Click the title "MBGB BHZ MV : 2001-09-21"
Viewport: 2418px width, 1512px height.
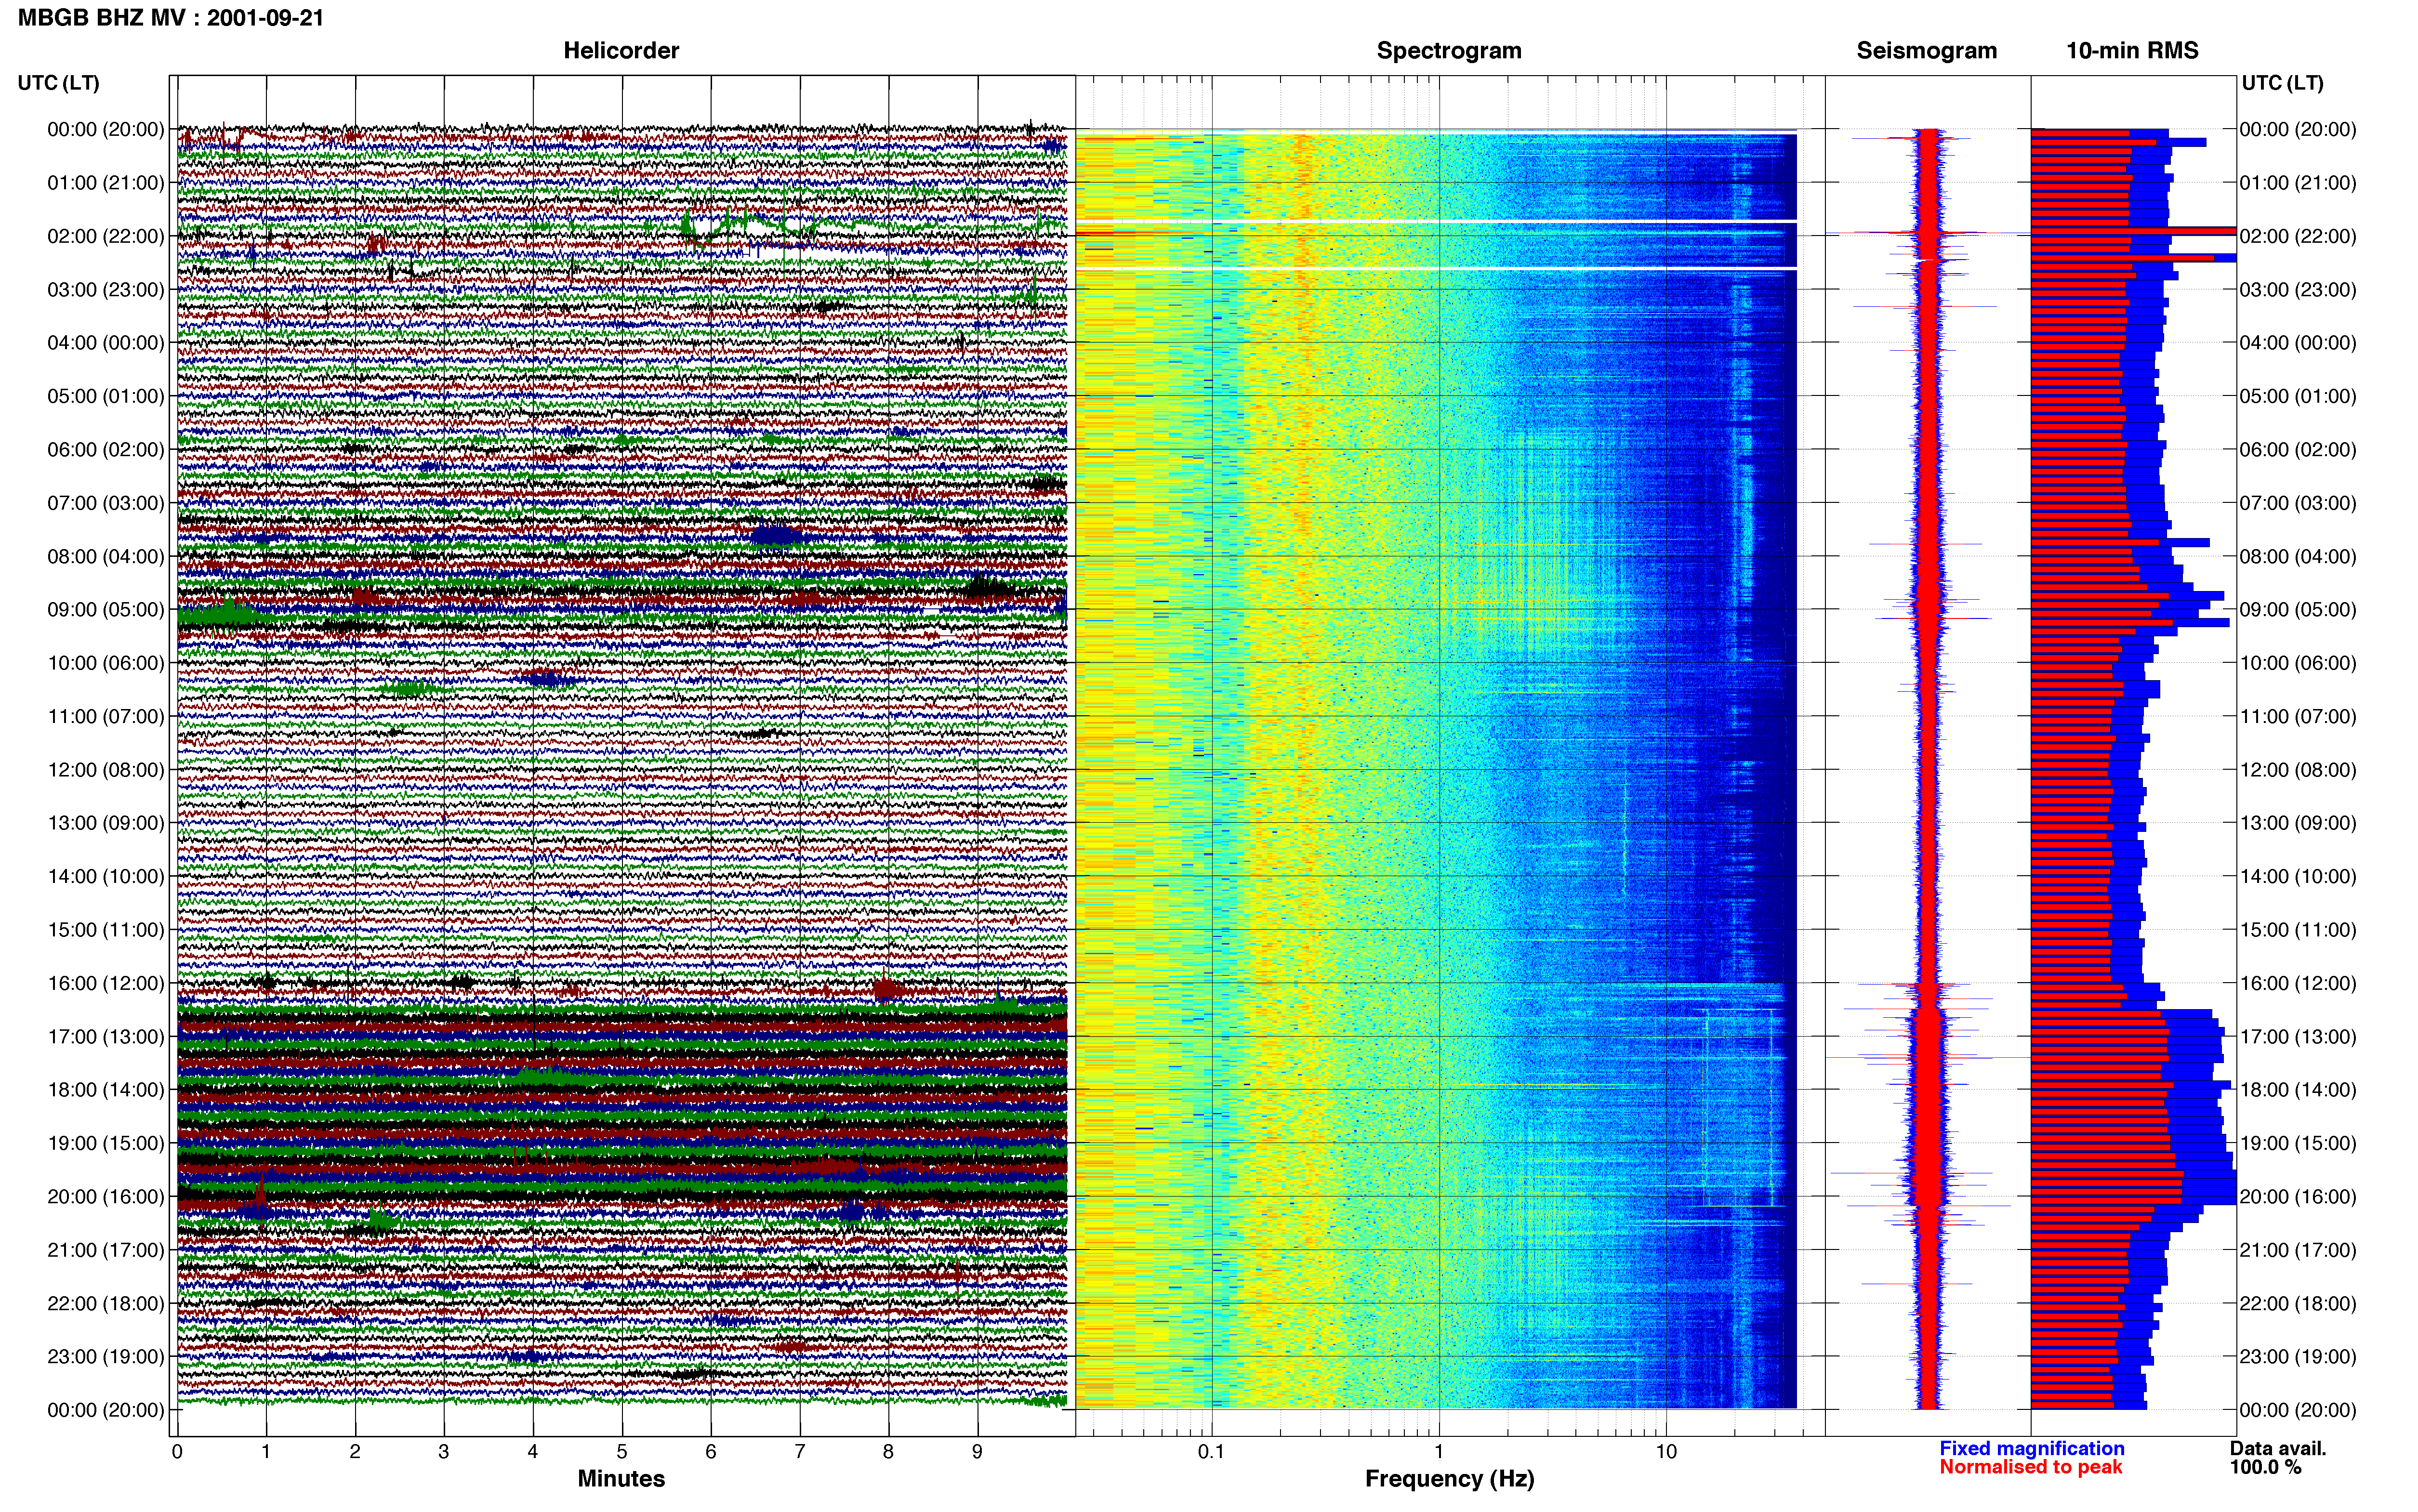(x=171, y=17)
